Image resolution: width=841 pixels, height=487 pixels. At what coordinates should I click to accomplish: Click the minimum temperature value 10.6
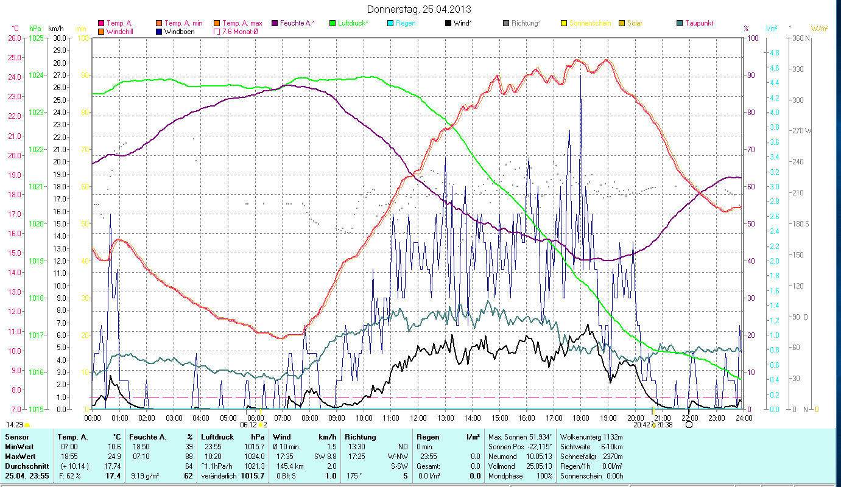tap(115, 447)
